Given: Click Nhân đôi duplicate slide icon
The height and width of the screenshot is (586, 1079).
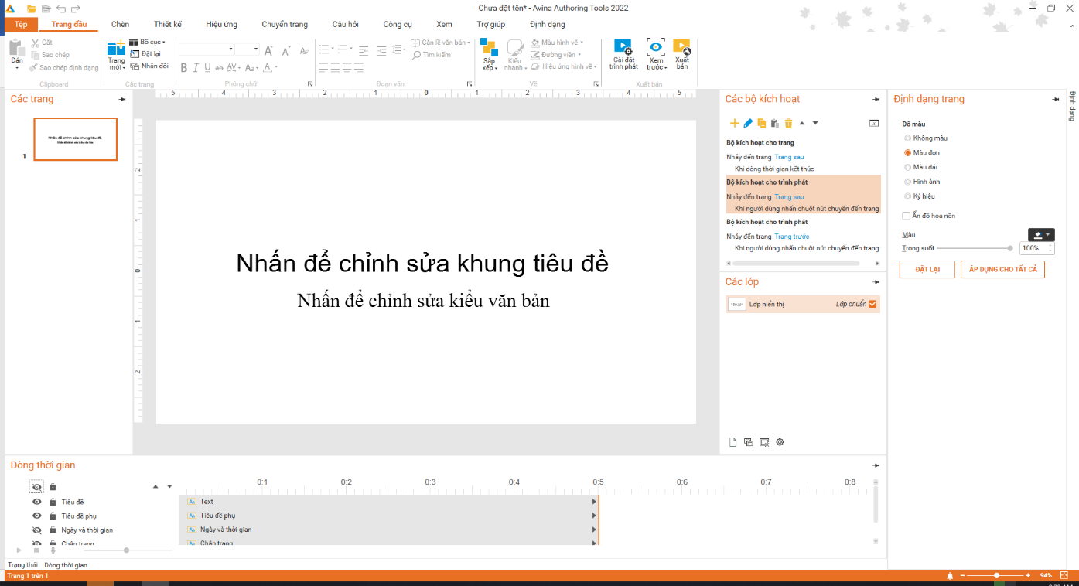Looking at the screenshot, I should (134, 66).
